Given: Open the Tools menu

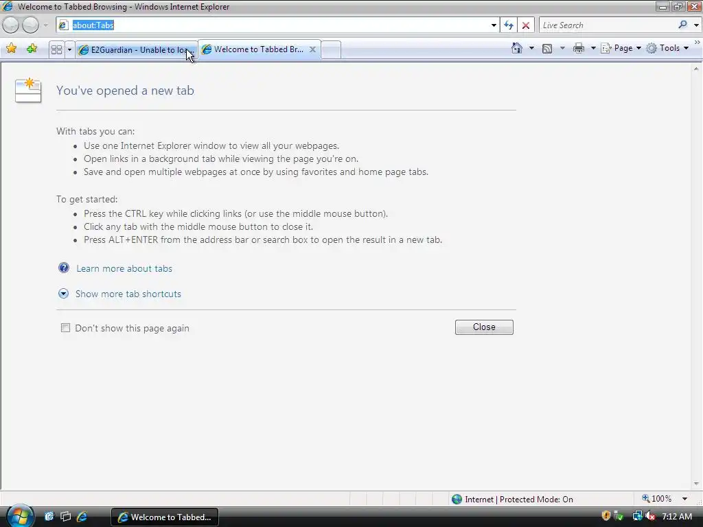Looking at the screenshot, I should 667,48.
